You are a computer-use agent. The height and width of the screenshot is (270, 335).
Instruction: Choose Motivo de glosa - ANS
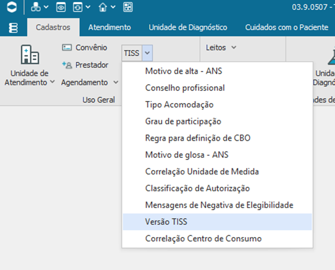[x=187, y=155]
